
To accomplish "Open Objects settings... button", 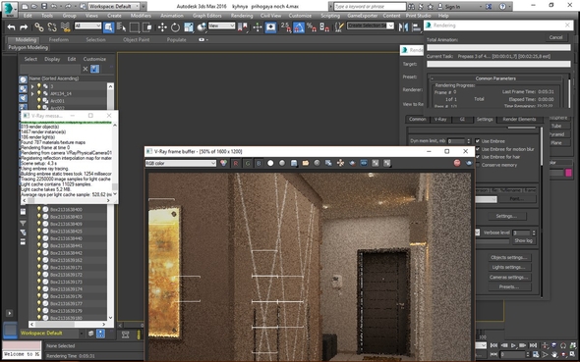I will (x=508, y=258).
